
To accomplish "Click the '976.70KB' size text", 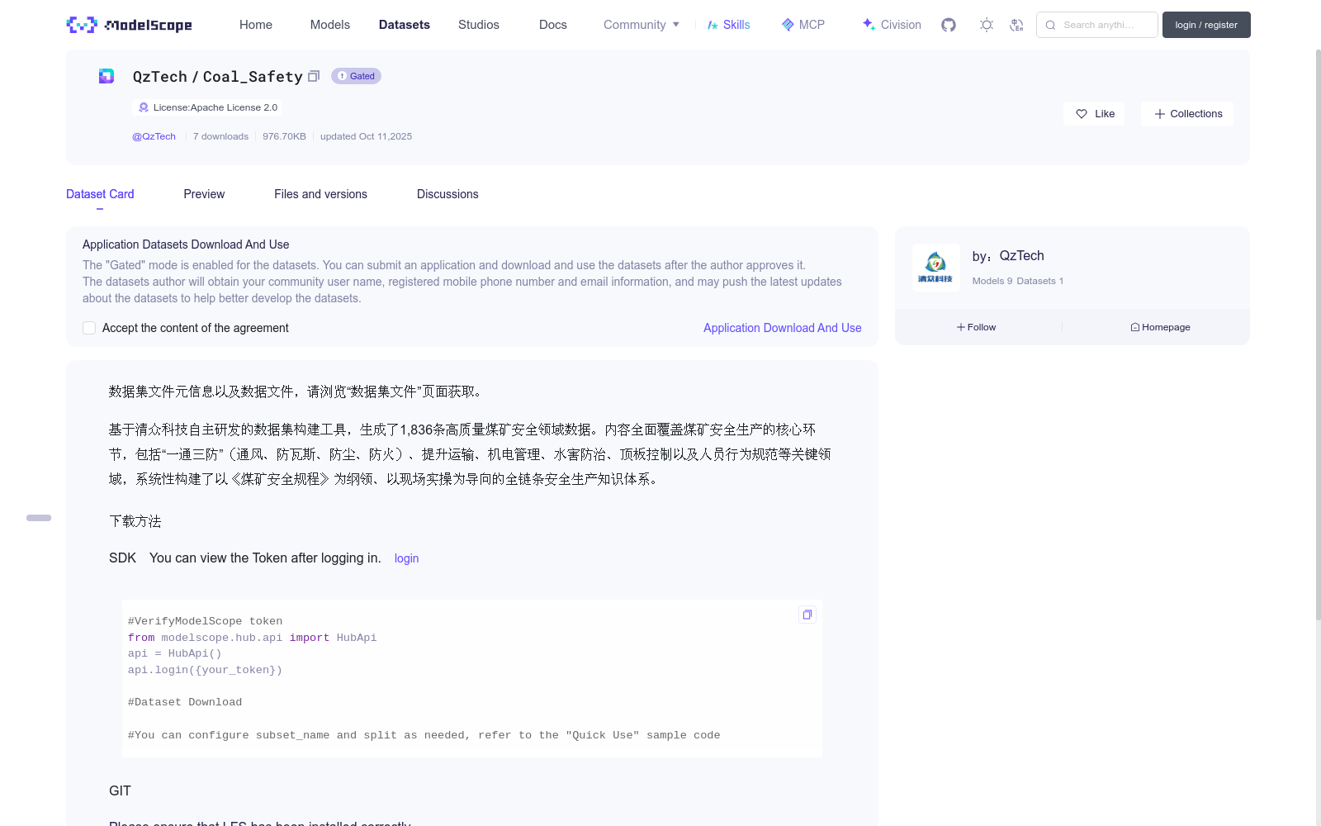I will [x=284, y=136].
